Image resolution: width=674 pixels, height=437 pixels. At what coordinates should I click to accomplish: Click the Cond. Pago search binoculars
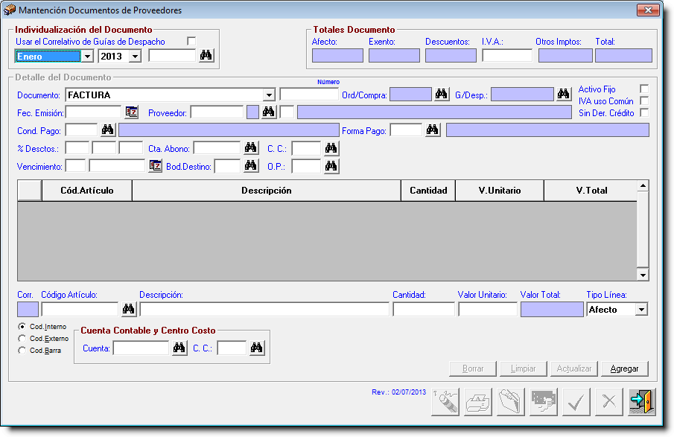coord(107,130)
